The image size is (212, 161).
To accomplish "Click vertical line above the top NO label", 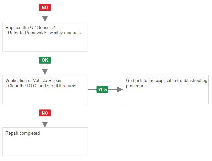I will pos(45,2).
